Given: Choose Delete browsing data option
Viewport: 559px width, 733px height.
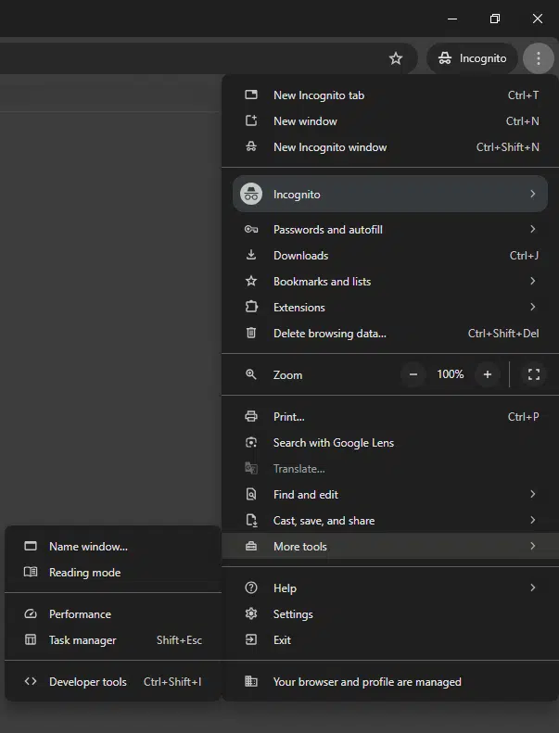Looking at the screenshot, I should (329, 334).
